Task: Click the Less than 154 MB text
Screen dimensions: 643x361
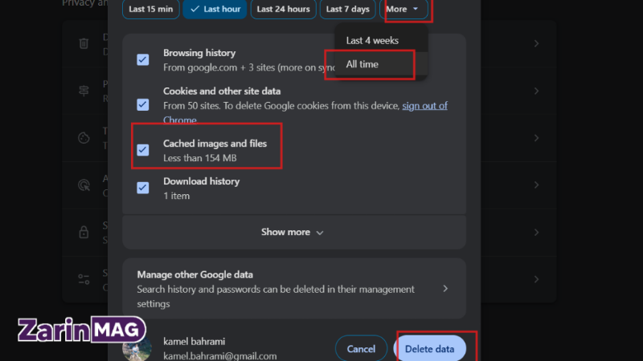Action: click(199, 158)
